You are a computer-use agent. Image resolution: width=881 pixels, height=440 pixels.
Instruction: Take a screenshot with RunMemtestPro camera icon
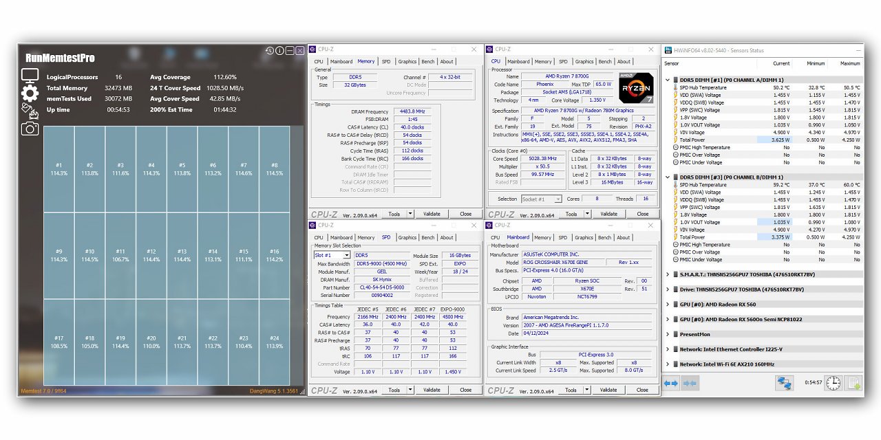30,128
